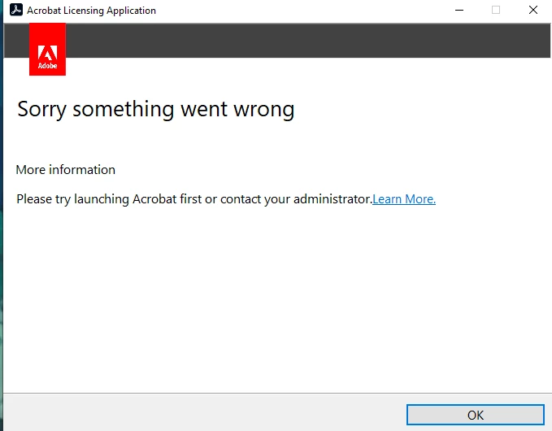The width and height of the screenshot is (552, 431).
Task: Close the Acrobat Licensing Application window
Action: point(533,10)
